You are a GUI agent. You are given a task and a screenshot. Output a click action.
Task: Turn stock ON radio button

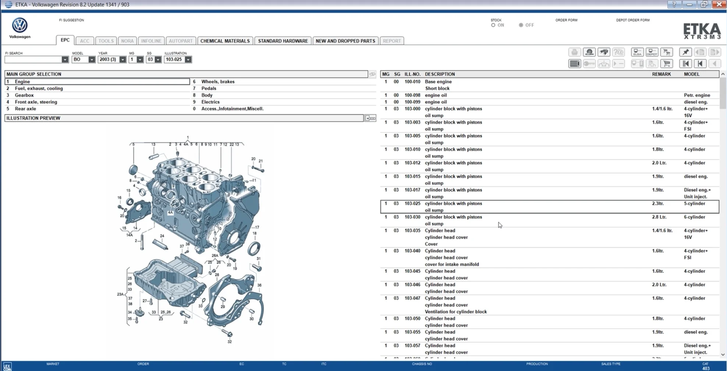pos(493,25)
